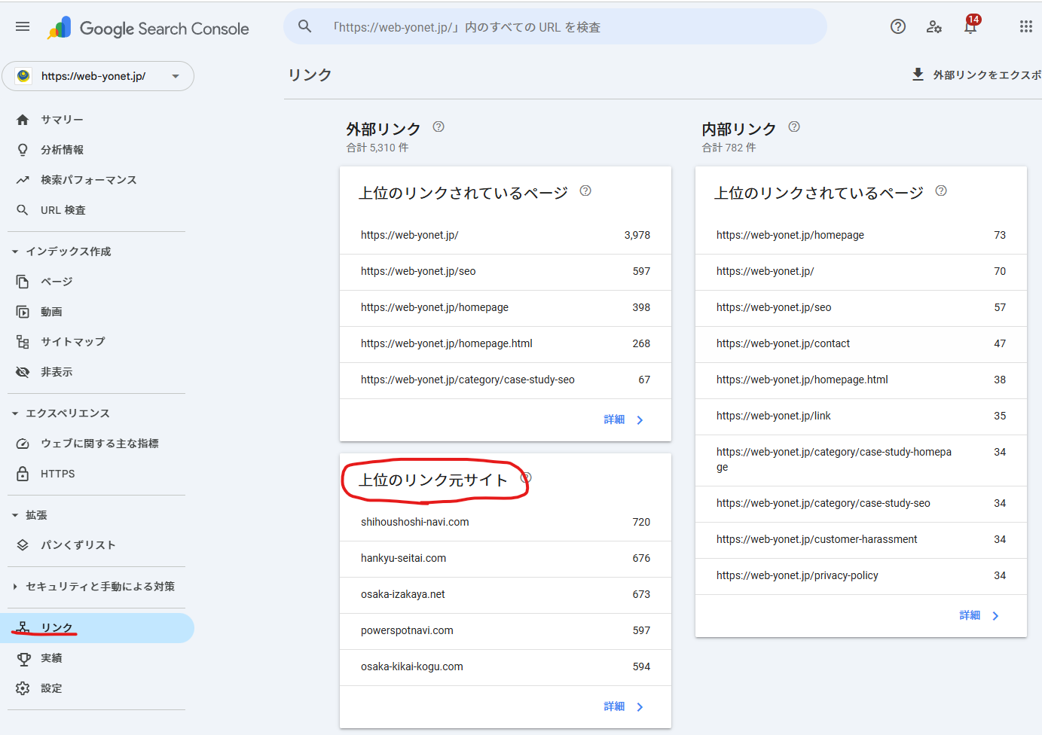Screen dimensions: 1042x735
Task: Collapse the インデックス作成 sidebar section
Action: tap(15, 252)
